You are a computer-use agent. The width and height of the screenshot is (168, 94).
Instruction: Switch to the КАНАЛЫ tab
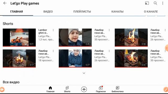[x=117, y=11]
